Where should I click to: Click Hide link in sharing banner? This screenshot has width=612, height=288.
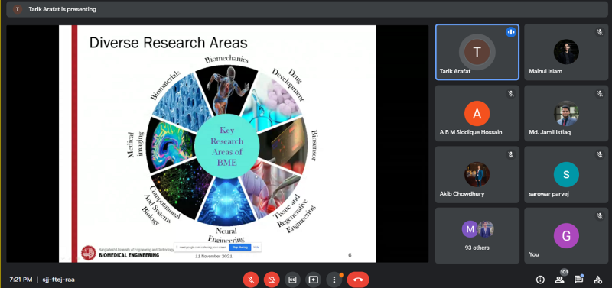tap(256, 247)
